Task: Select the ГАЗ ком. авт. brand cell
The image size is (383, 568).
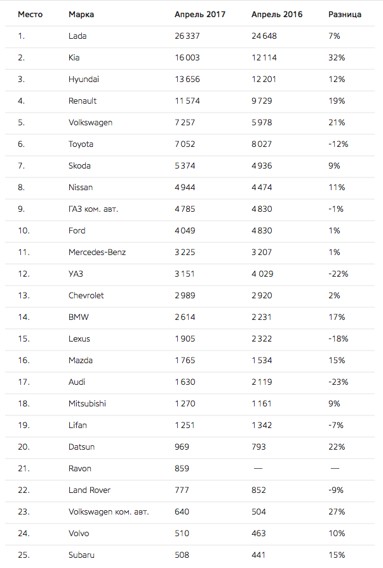Action: 93,209
